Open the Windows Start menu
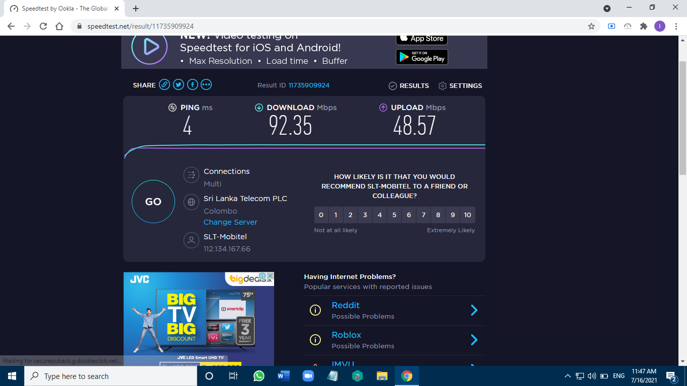 click(x=12, y=376)
